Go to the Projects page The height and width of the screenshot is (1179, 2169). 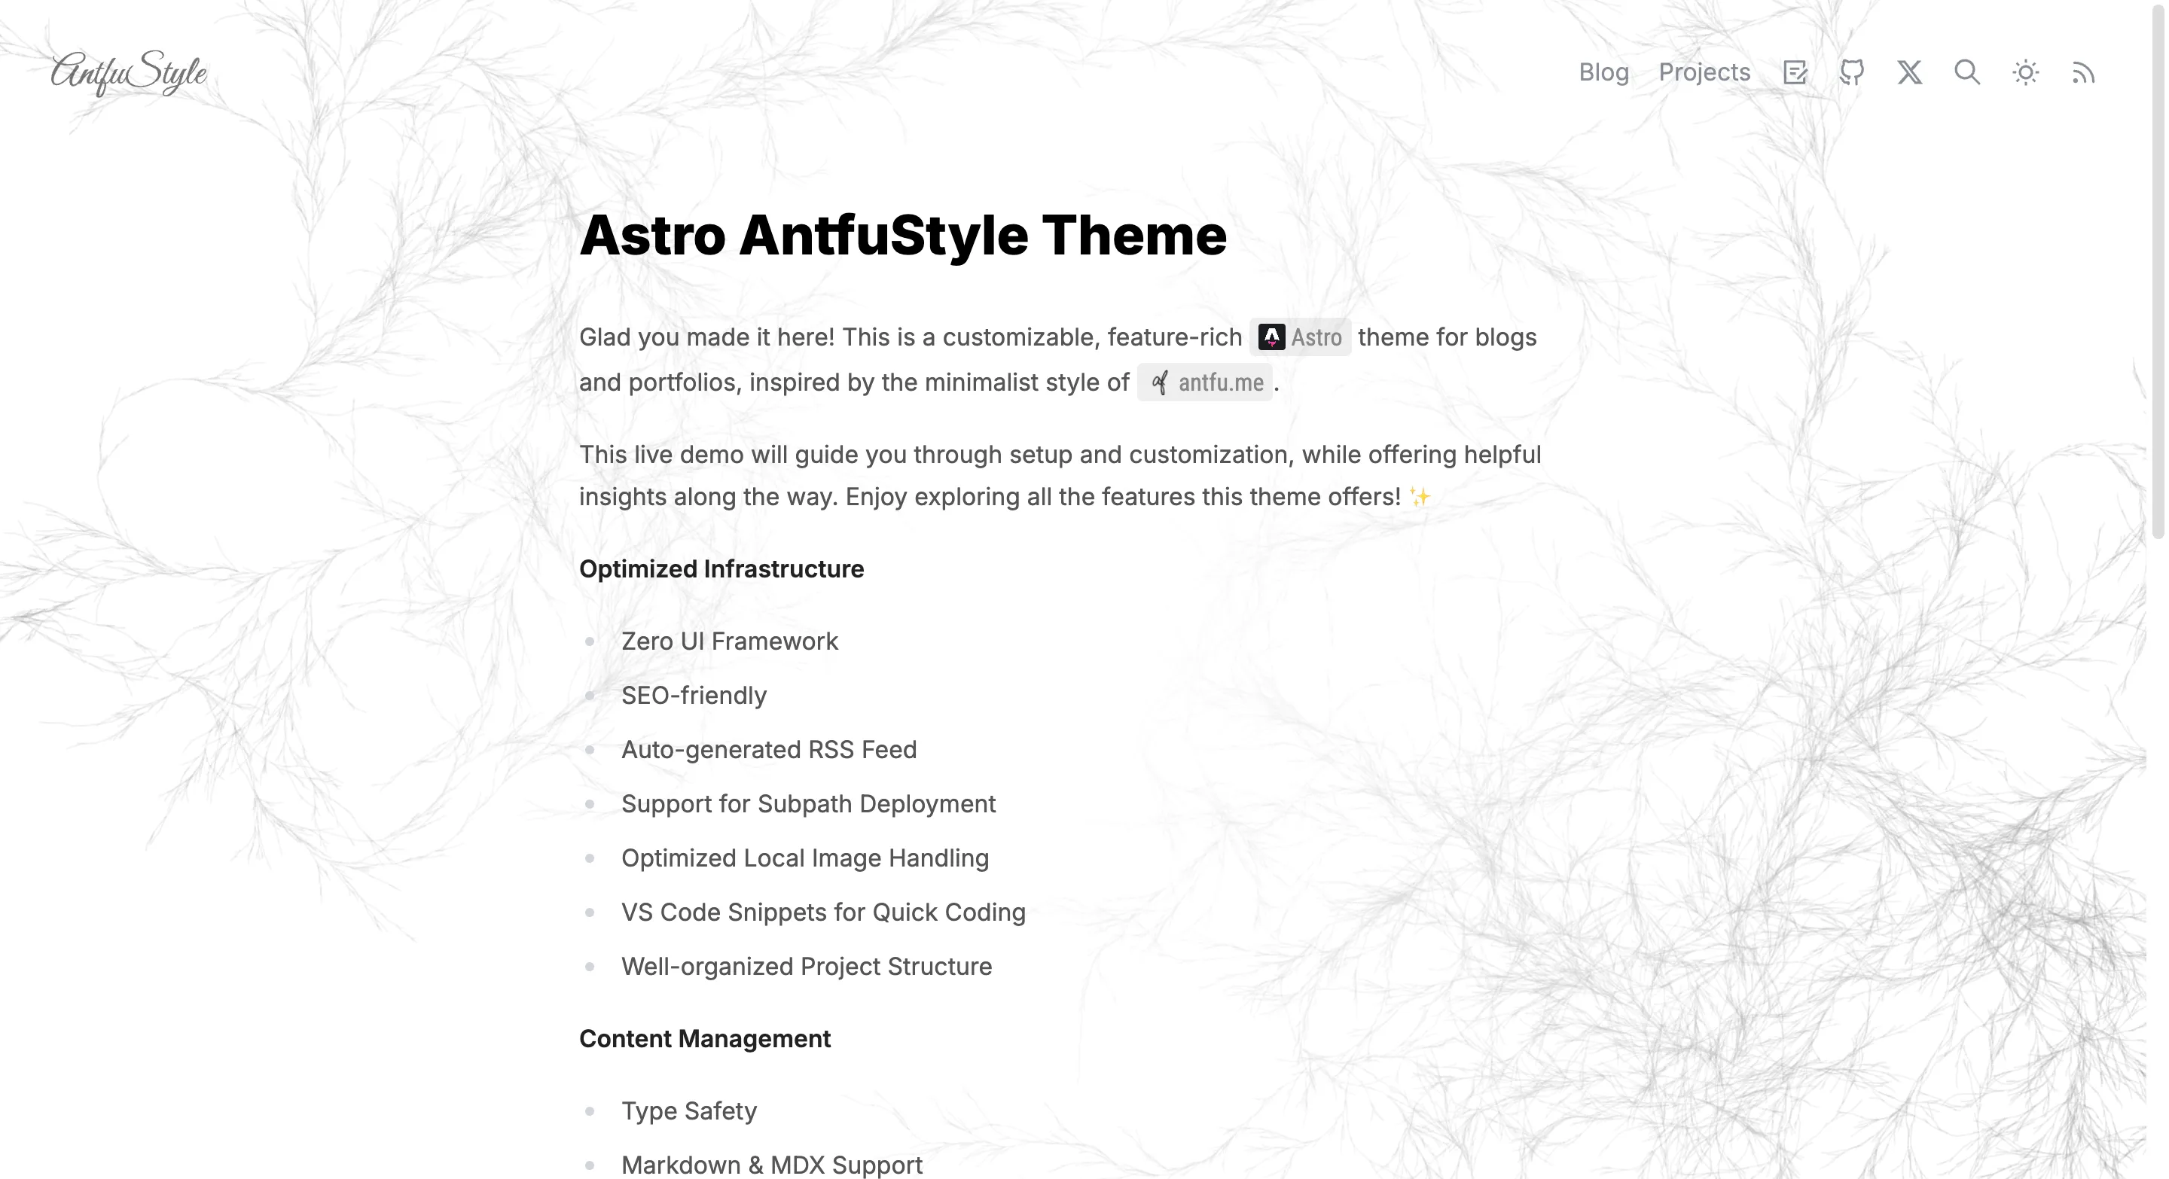1704,72
